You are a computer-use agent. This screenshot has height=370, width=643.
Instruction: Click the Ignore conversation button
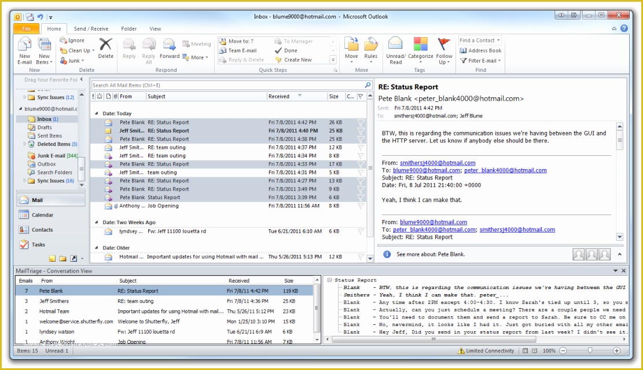pos(72,40)
